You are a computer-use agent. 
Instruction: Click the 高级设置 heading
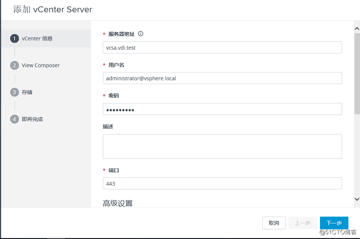tap(118, 203)
